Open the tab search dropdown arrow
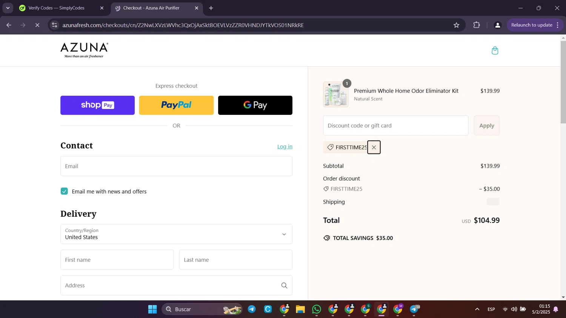The height and width of the screenshot is (318, 566). point(8,8)
